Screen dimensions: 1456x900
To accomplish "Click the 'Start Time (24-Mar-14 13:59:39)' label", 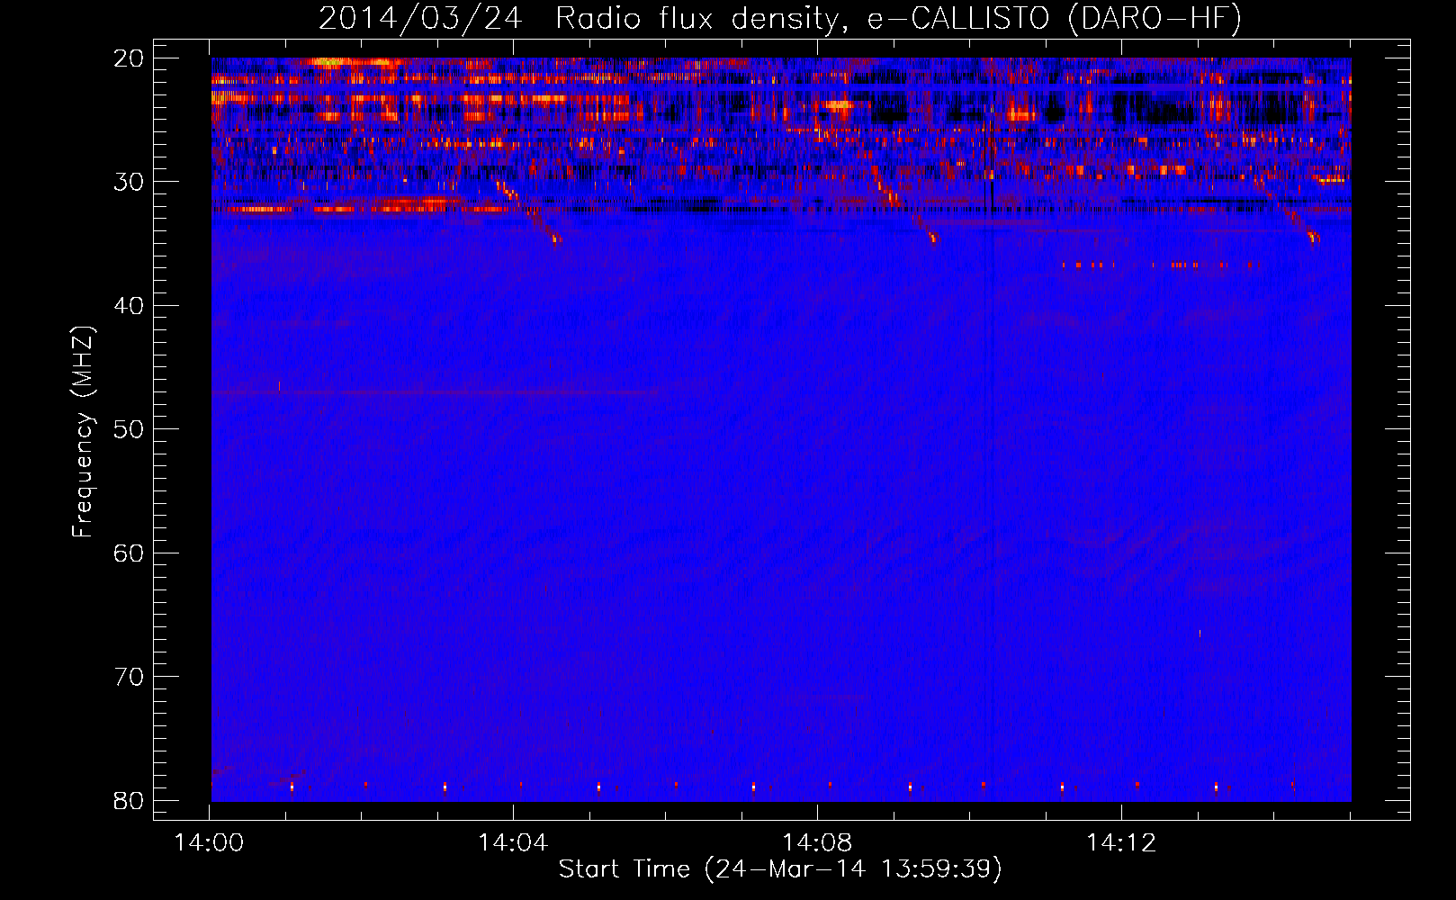I will 779,869.
